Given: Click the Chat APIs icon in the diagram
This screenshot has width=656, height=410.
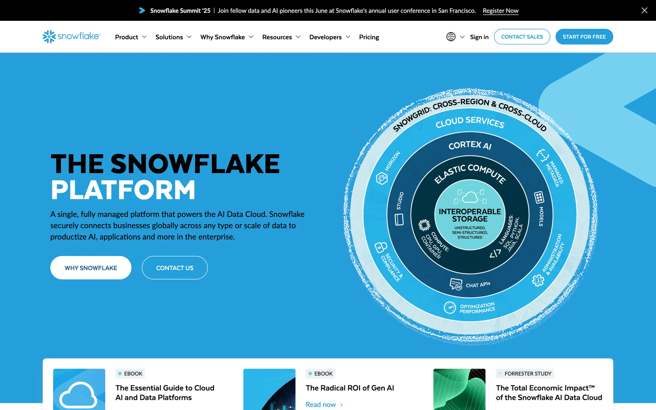Looking at the screenshot, I should coord(456,284).
